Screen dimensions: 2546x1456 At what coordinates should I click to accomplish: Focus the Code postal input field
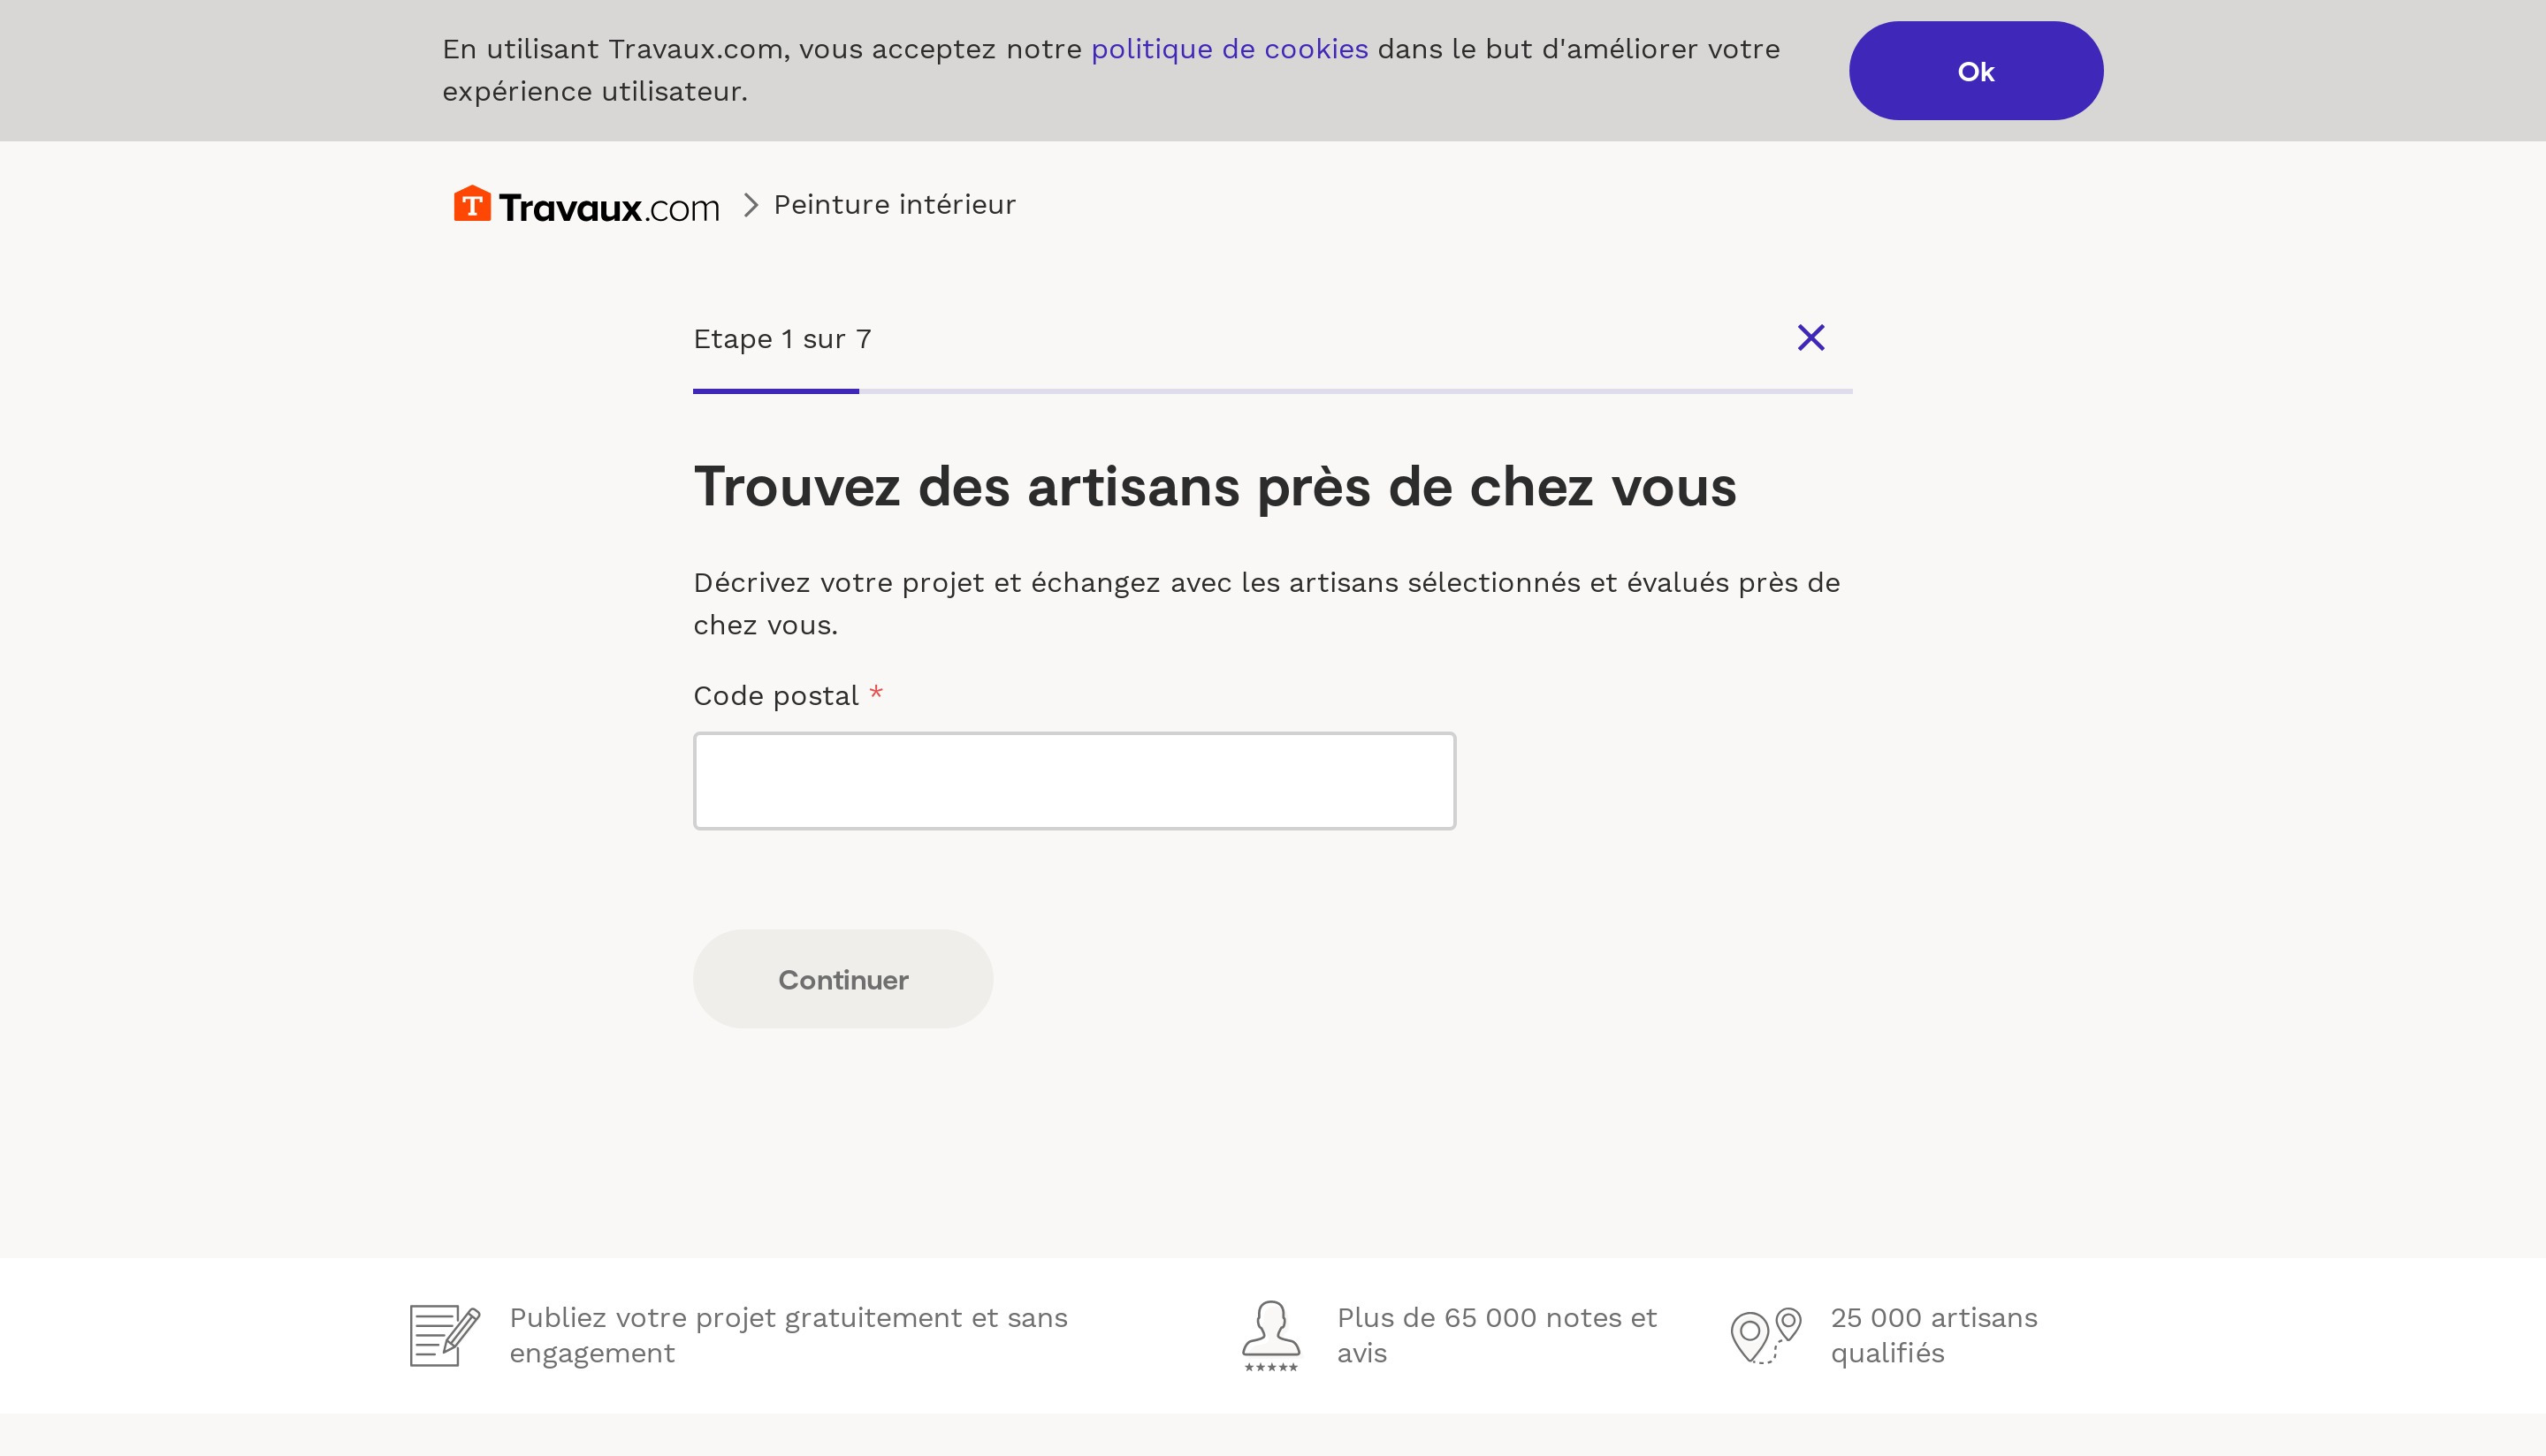point(1073,781)
